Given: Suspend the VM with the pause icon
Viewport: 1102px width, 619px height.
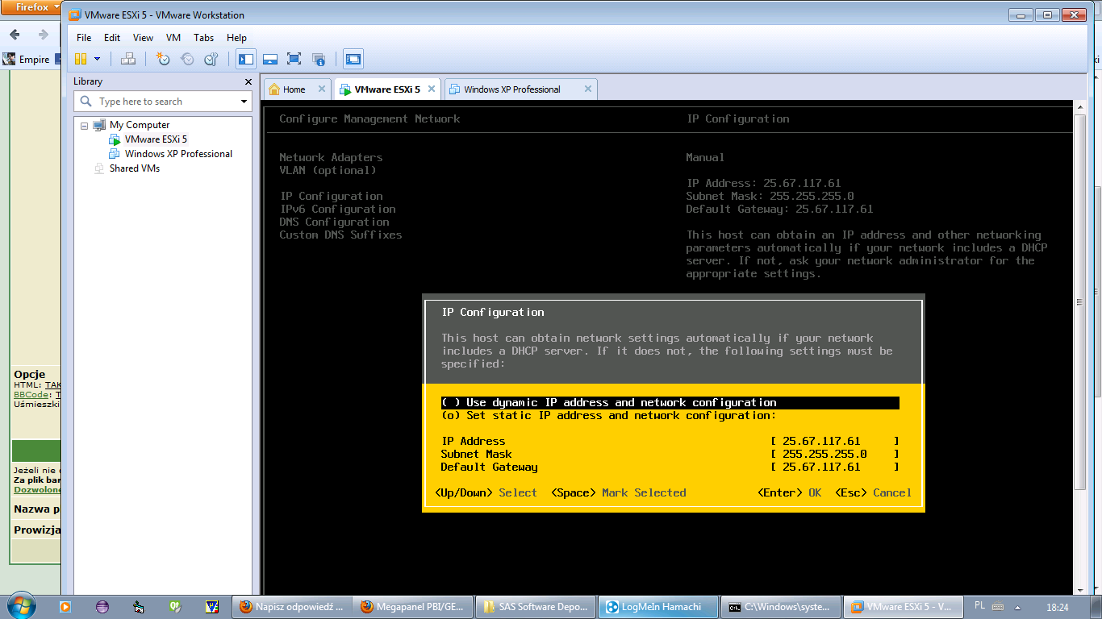Looking at the screenshot, I should pos(81,59).
